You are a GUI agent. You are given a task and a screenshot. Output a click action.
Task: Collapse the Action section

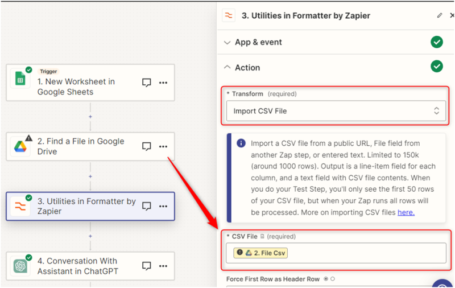coord(227,67)
